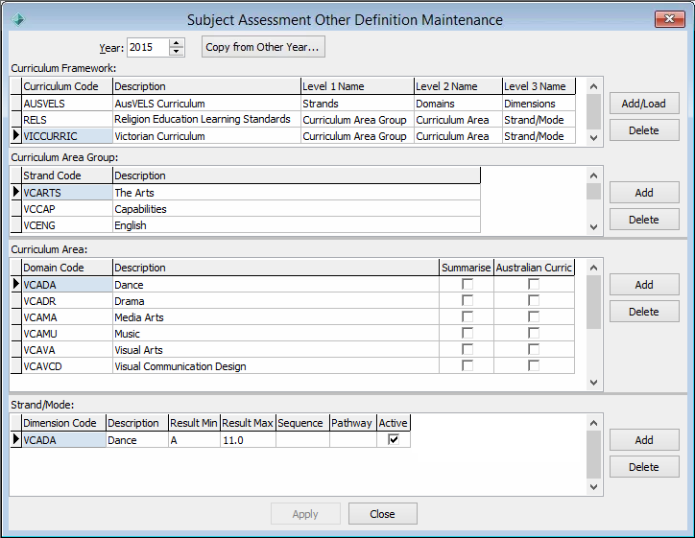Click Result Min cell showing A
Image resolution: width=695 pixels, height=538 pixels.
coord(195,440)
